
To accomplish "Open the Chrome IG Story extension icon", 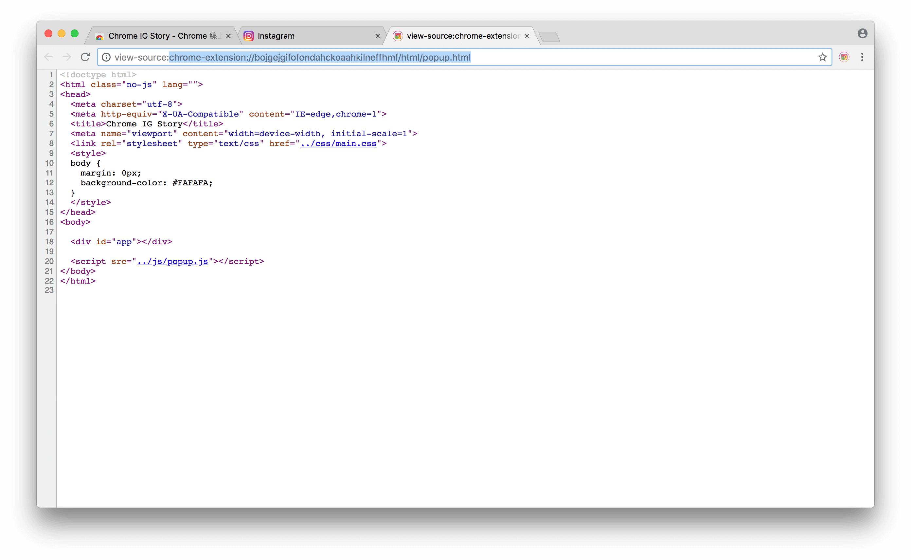I will tap(844, 57).
